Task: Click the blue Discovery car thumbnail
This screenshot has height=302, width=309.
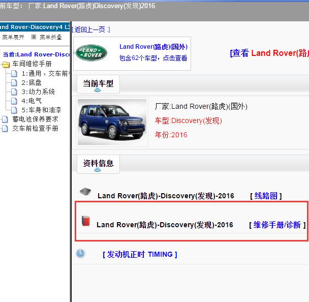Action: [112, 122]
